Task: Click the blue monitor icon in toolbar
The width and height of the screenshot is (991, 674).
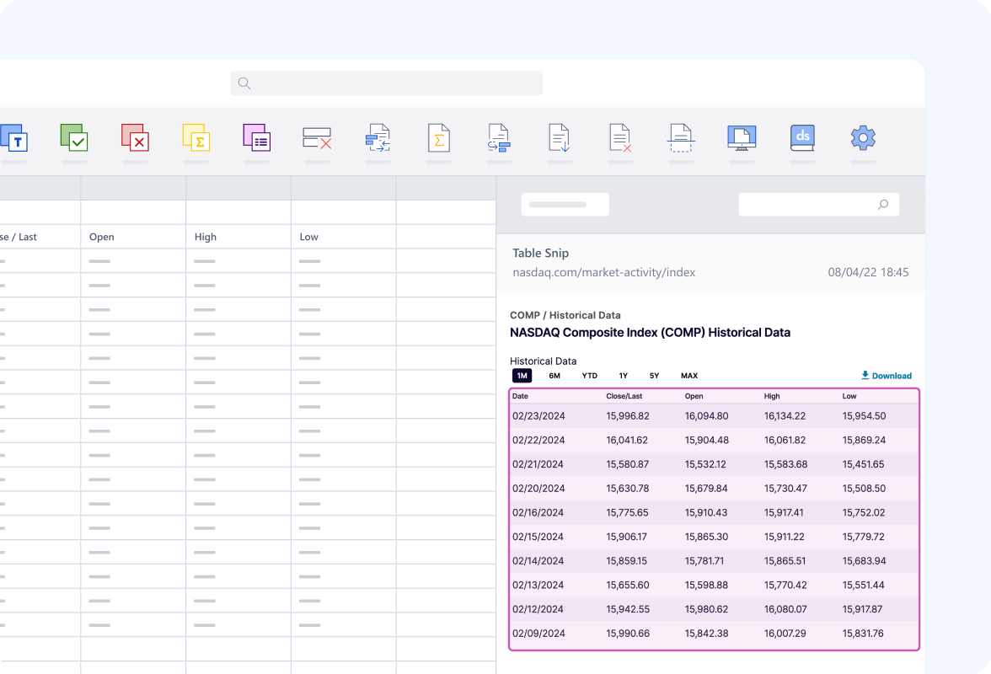Action: tap(742, 137)
